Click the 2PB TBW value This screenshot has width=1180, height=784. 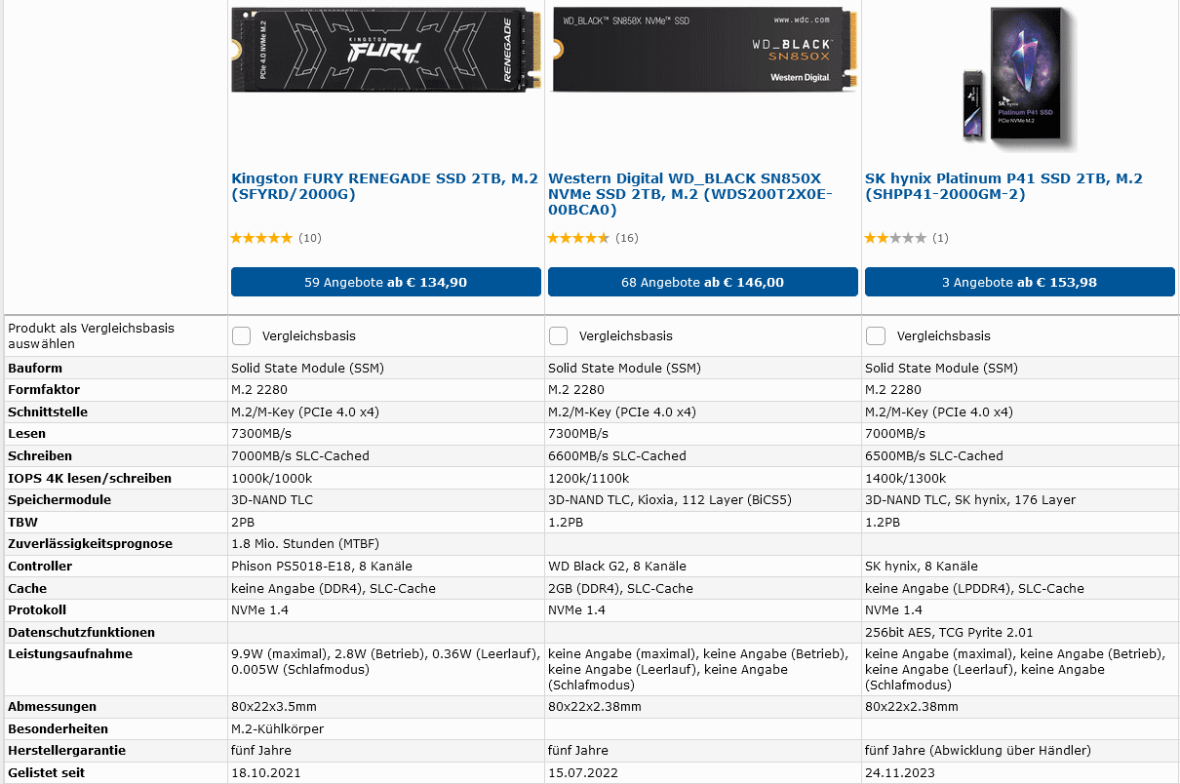tap(243, 522)
